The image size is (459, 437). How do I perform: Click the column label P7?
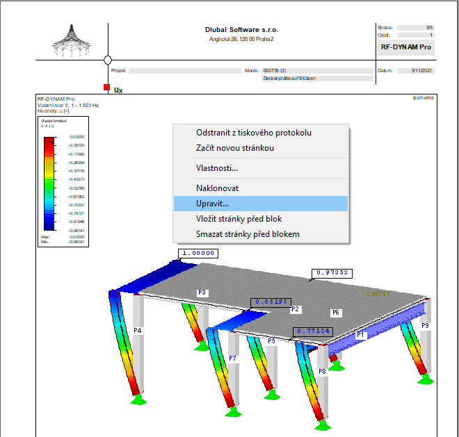click(232, 358)
